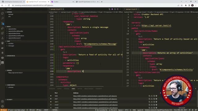Click purple preview icon in editor toolbar

(x=112, y=9)
